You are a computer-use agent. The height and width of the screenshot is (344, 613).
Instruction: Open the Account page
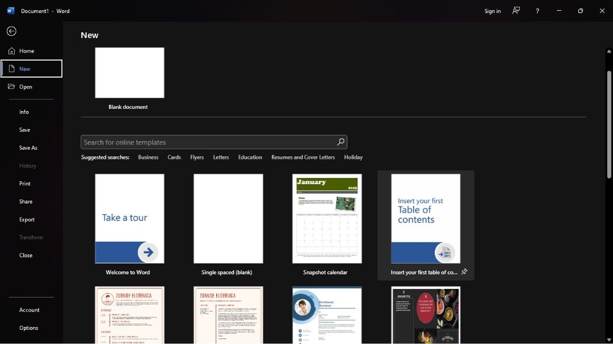(x=30, y=310)
